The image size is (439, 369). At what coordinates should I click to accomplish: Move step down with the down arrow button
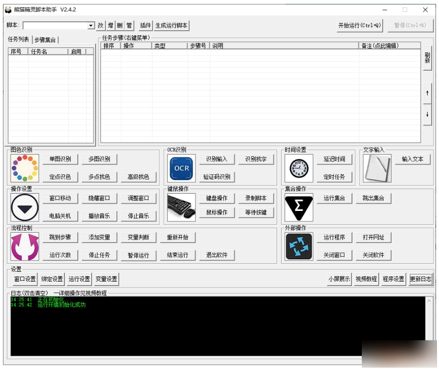(427, 115)
